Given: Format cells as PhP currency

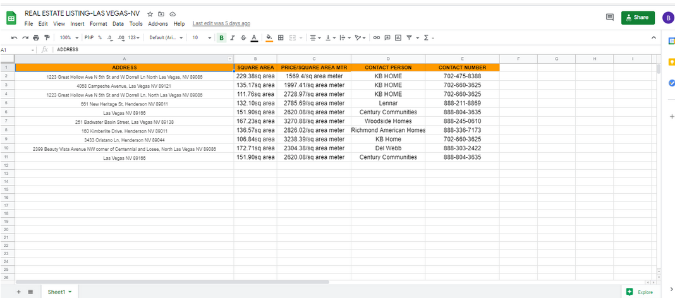Looking at the screenshot, I should (x=89, y=38).
